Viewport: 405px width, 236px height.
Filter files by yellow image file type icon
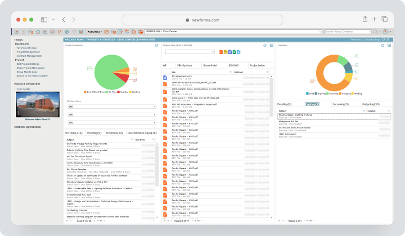[x=226, y=52]
